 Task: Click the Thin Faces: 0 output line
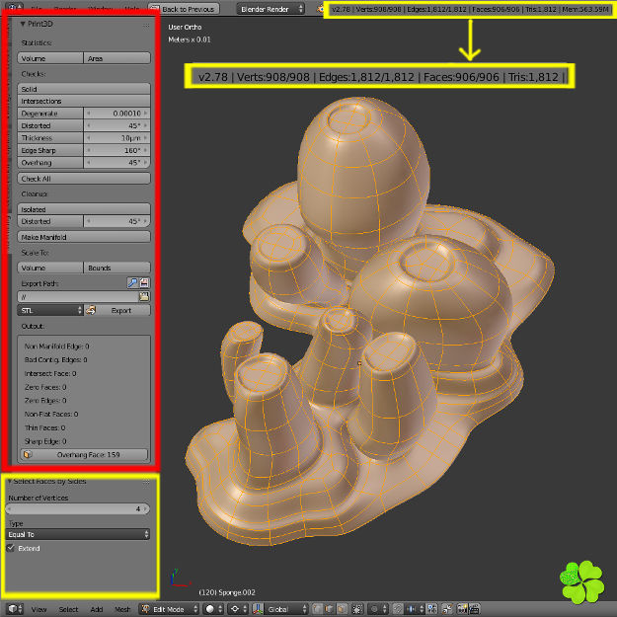44,427
